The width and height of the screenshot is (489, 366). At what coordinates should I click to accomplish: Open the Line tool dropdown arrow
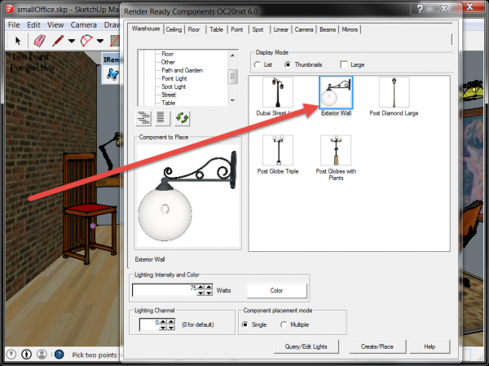[x=72, y=41]
